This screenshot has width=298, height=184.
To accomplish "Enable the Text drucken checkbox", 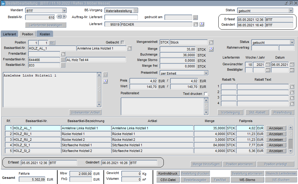I will [206, 94].
